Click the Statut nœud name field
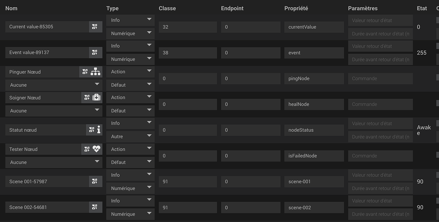The height and width of the screenshot is (222, 439). pyautogui.click(x=46, y=130)
